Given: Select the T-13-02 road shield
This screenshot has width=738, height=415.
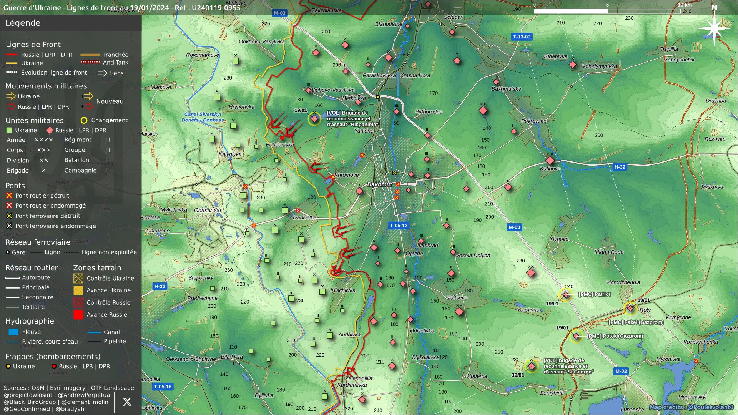Looking at the screenshot, I should 522,37.
